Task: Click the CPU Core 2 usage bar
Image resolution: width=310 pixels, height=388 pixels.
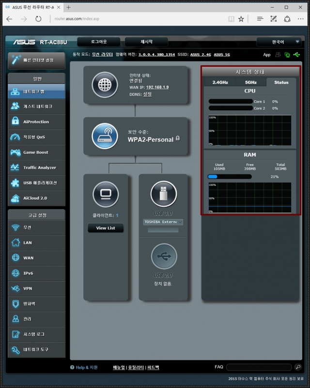Action: 231,108
